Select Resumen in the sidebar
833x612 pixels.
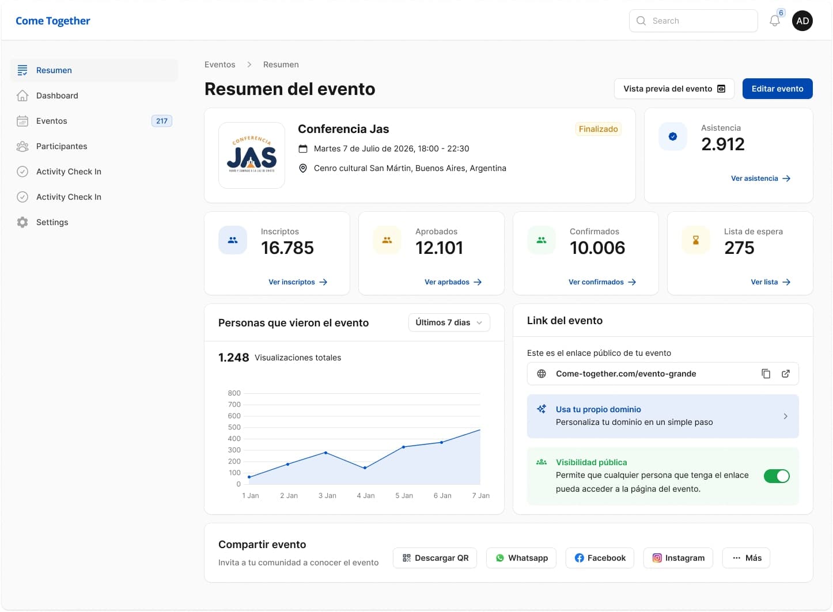tap(94, 70)
